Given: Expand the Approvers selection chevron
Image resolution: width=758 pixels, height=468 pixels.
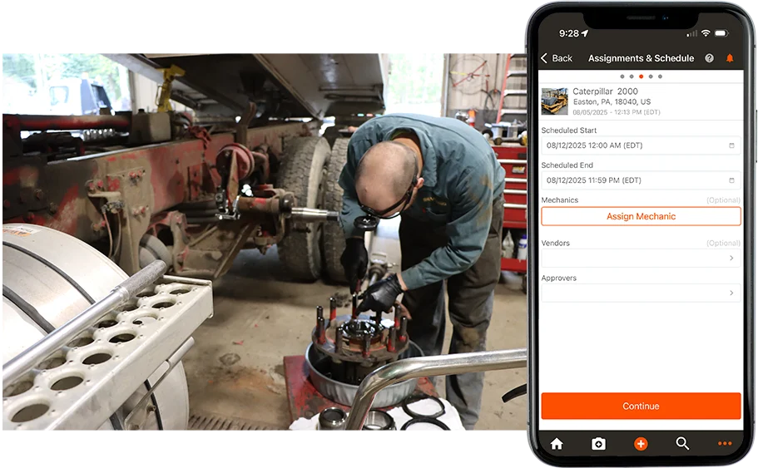Looking at the screenshot, I should [731, 293].
